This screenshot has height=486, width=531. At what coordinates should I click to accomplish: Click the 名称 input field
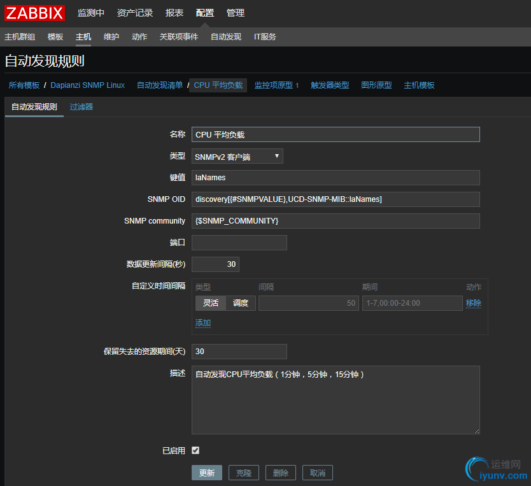coord(336,134)
